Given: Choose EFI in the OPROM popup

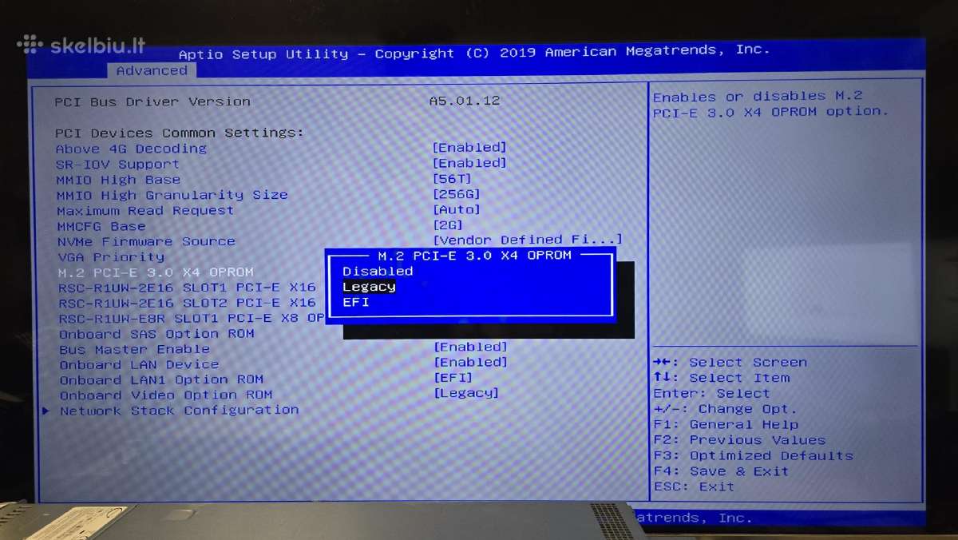Looking at the screenshot, I should pyautogui.click(x=356, y=303).
